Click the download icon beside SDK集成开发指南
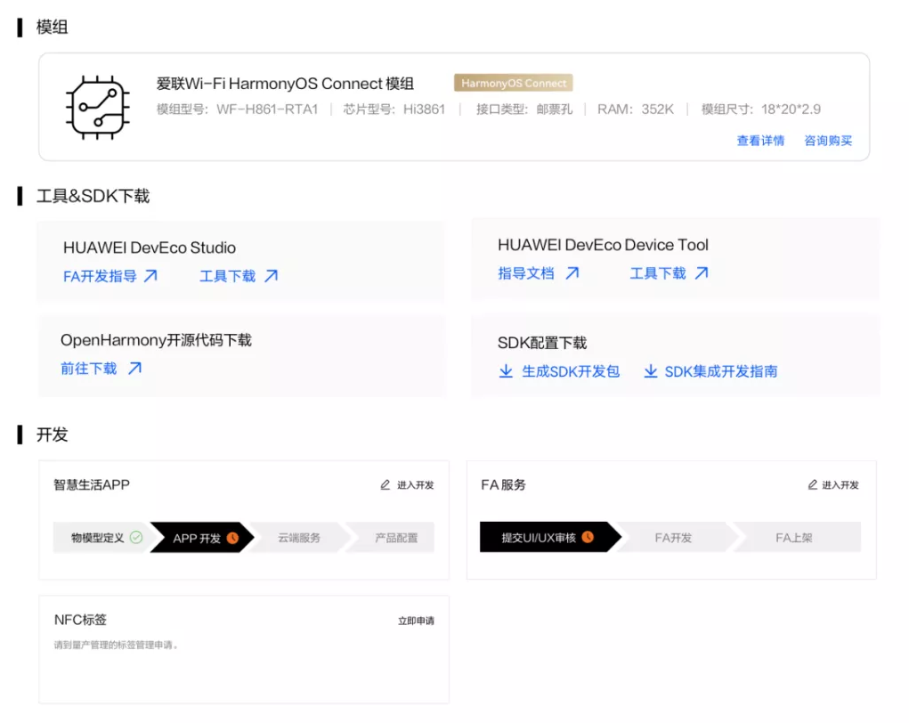 651,371
